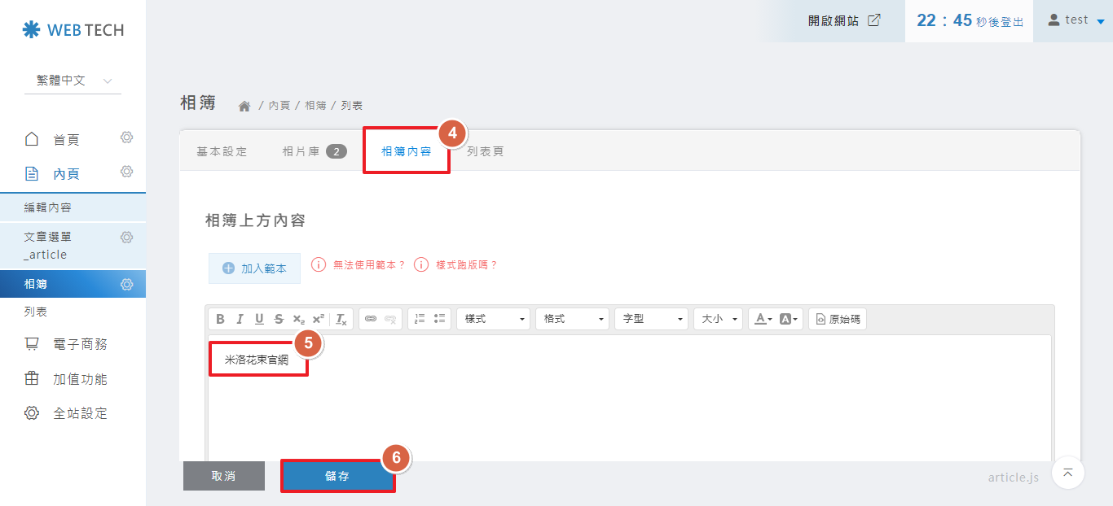1113x506 pixels.
Task: Open the gear settings next to 首頁
Action: click(126, 137)
